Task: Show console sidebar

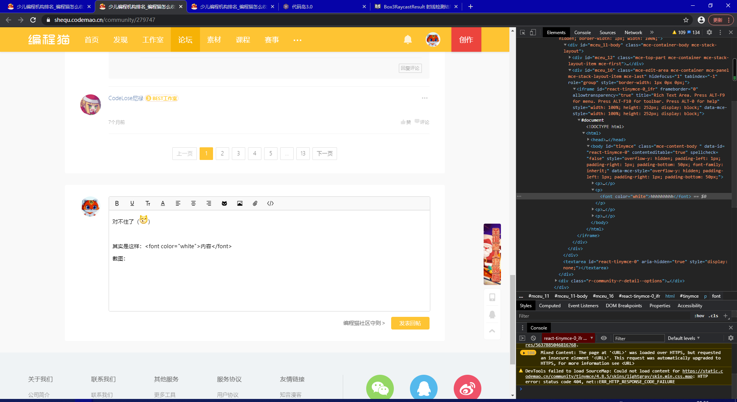Action: tap(522, 338)
